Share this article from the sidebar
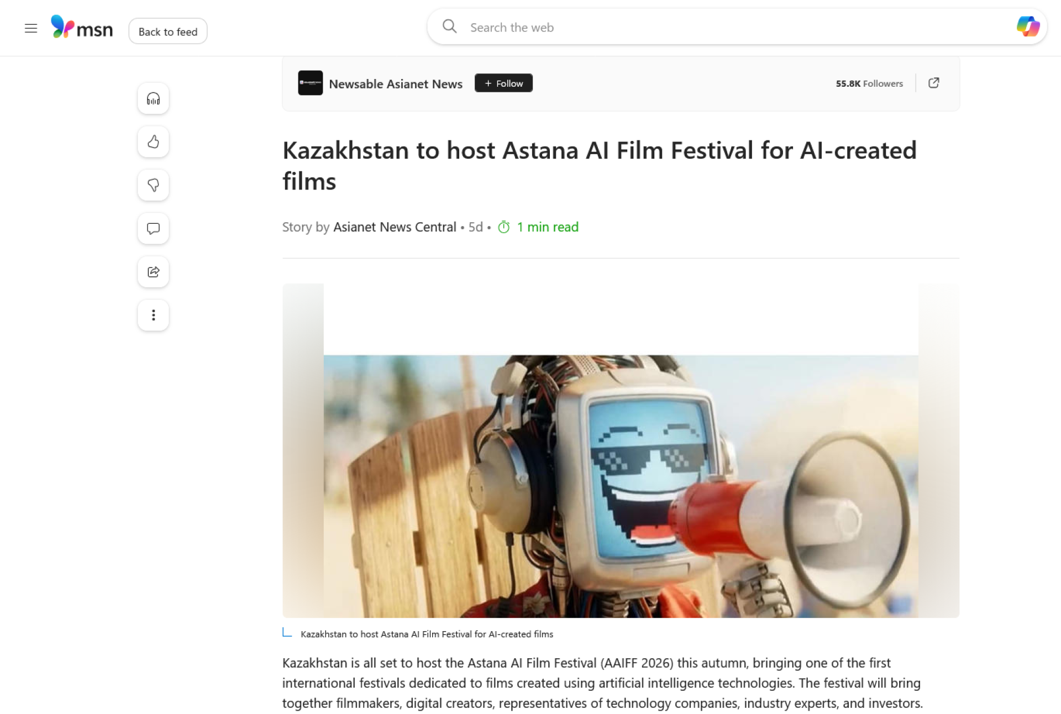Image resolution: width=1061 pixels, height=714 pixels. click(x=153, y=272)
